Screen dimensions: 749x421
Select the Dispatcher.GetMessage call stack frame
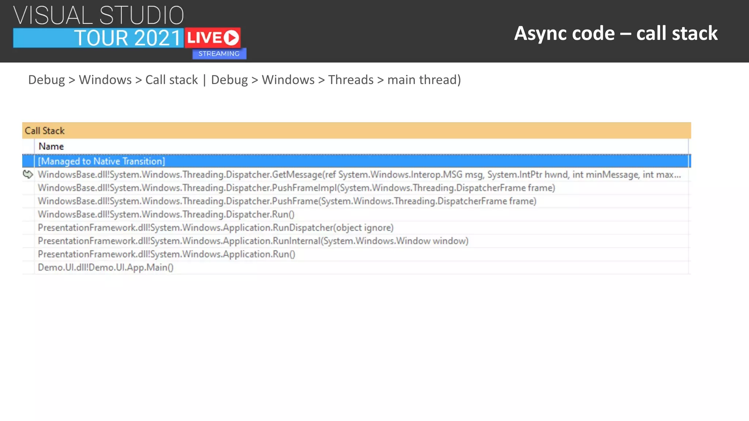pyautogui.click(x=357, y=175)
